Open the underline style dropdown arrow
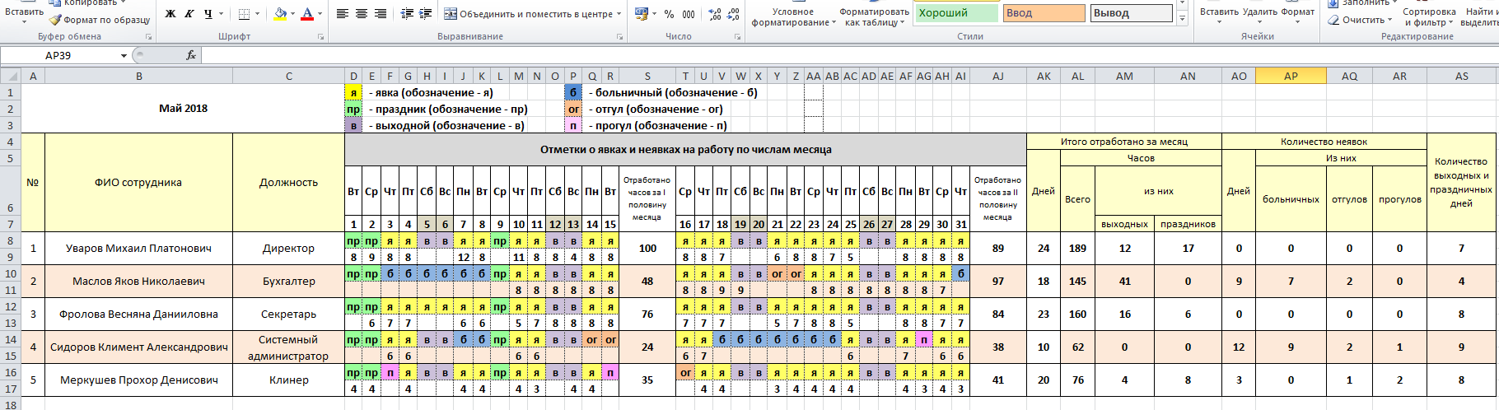This screenshot has height=410, width=1499. click(221, 14)
